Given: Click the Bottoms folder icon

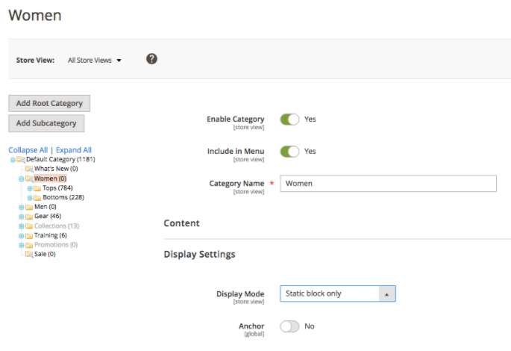Looking at the screenshot, I should (37, 197).
